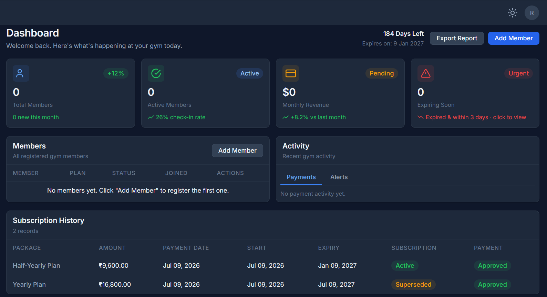Viewport: 547px width, 297px height.
Task: Click Expires on: 9 Jan 2027 text
Action: (x=393, y=43)
